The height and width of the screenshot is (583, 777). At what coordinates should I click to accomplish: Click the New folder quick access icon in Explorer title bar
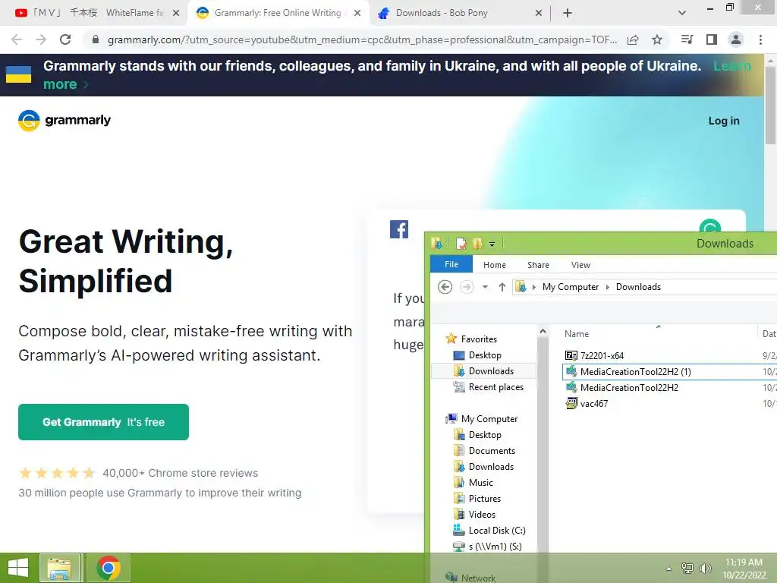(477, 244)
